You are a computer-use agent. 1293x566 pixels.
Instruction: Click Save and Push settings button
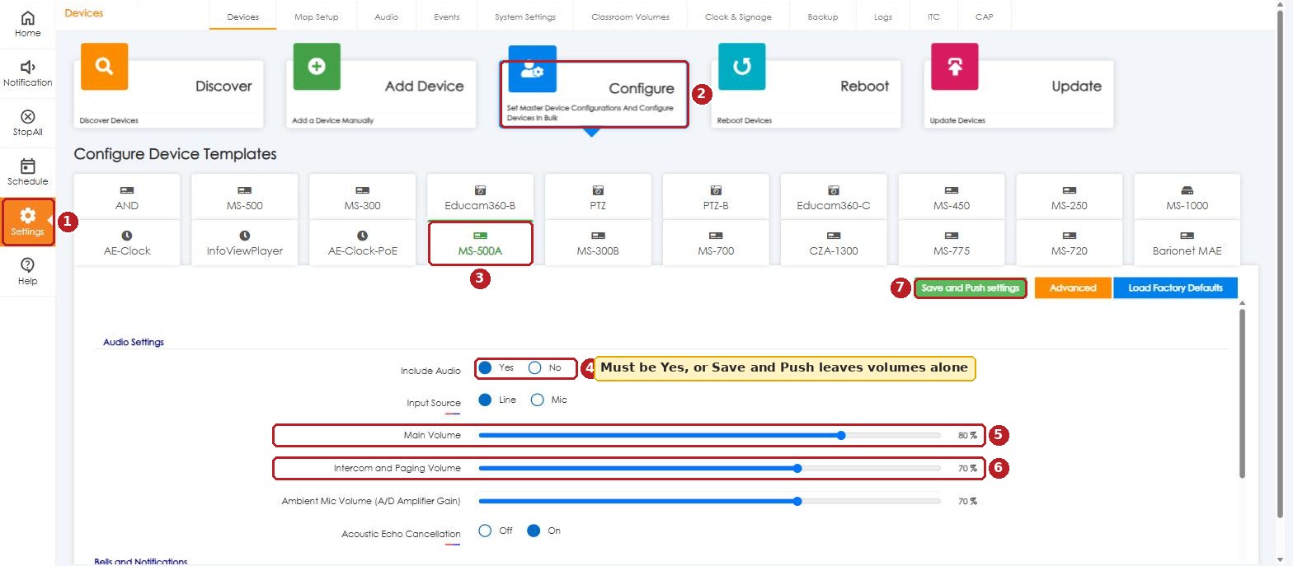click(971, 288)
